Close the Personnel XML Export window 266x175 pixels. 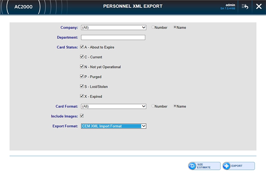[x=259, y=6]
